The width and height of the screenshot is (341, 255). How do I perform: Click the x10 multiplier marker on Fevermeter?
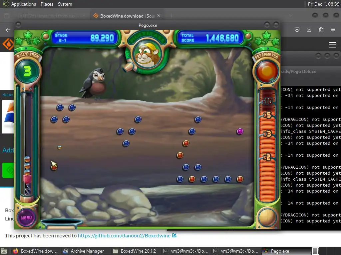click(267, 101)
